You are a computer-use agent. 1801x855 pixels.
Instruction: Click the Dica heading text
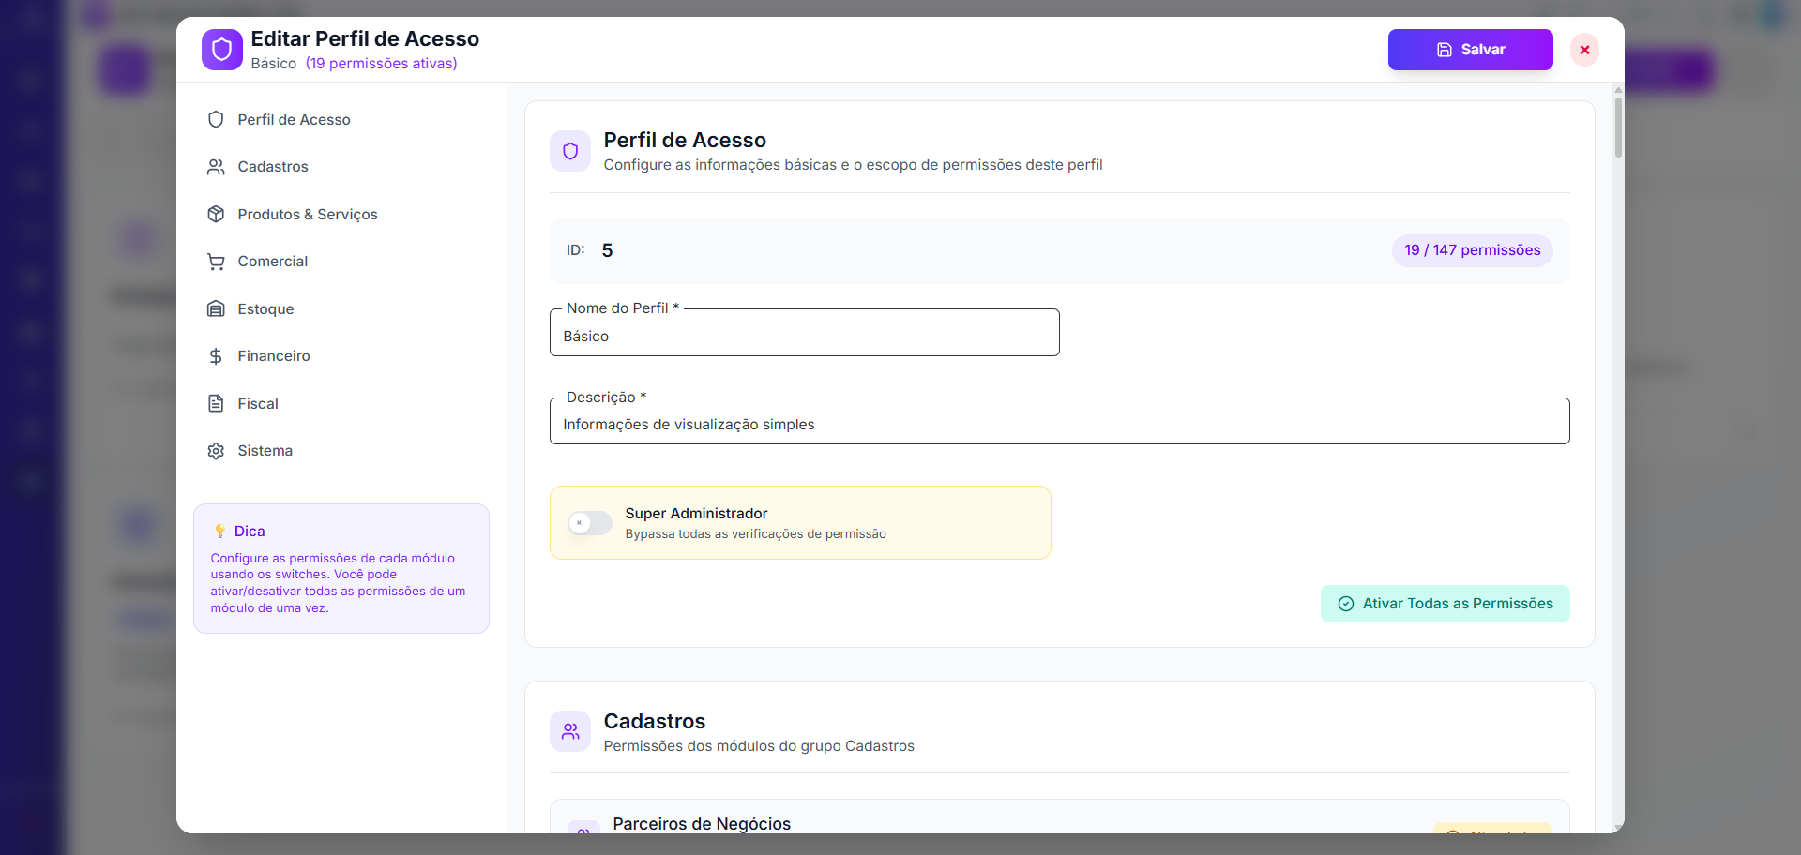250,532
